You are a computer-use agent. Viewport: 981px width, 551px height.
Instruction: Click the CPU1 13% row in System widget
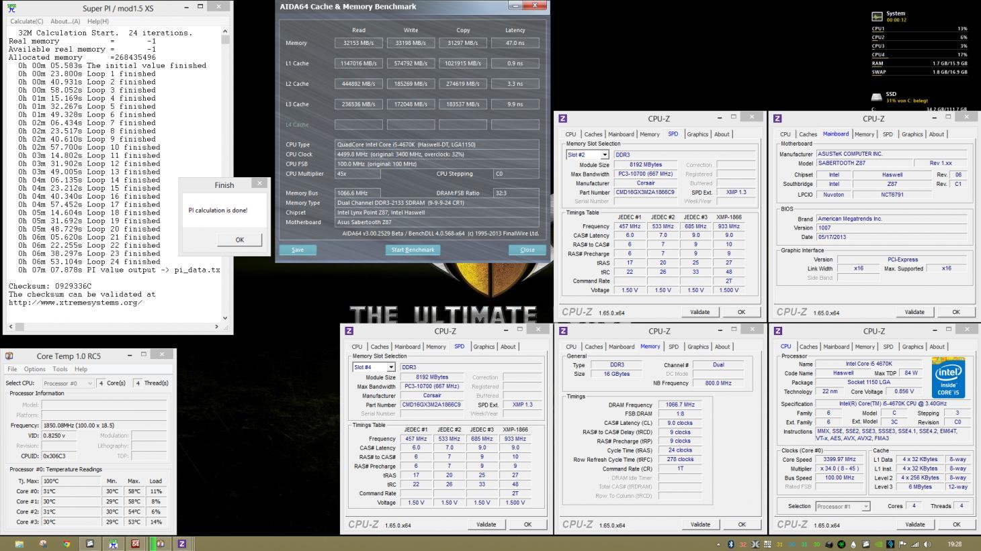click(919, 29)
